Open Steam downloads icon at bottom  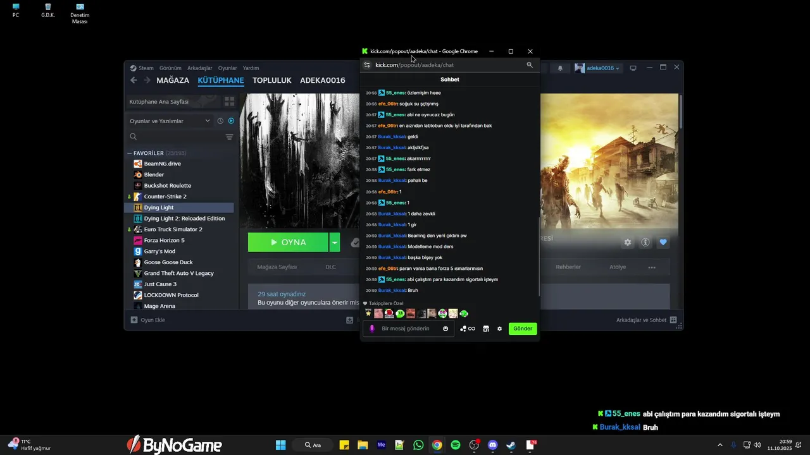pos(349,320)
